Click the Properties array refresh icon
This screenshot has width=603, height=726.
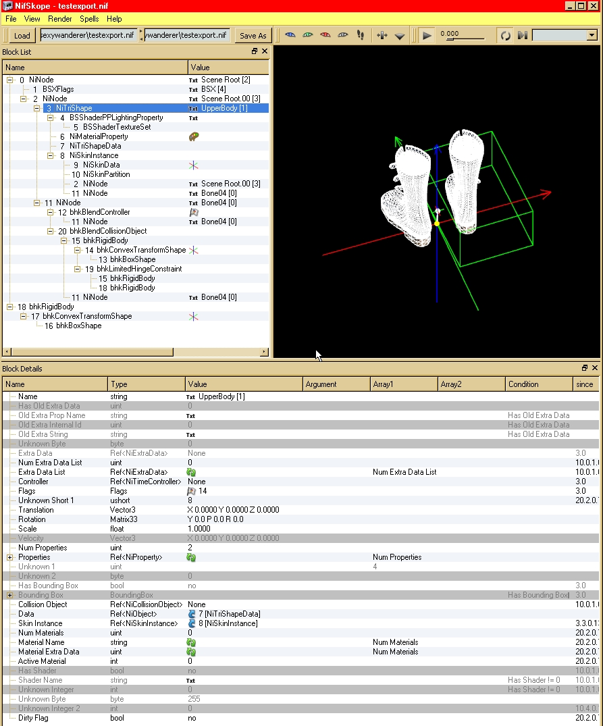pos(191,557)
